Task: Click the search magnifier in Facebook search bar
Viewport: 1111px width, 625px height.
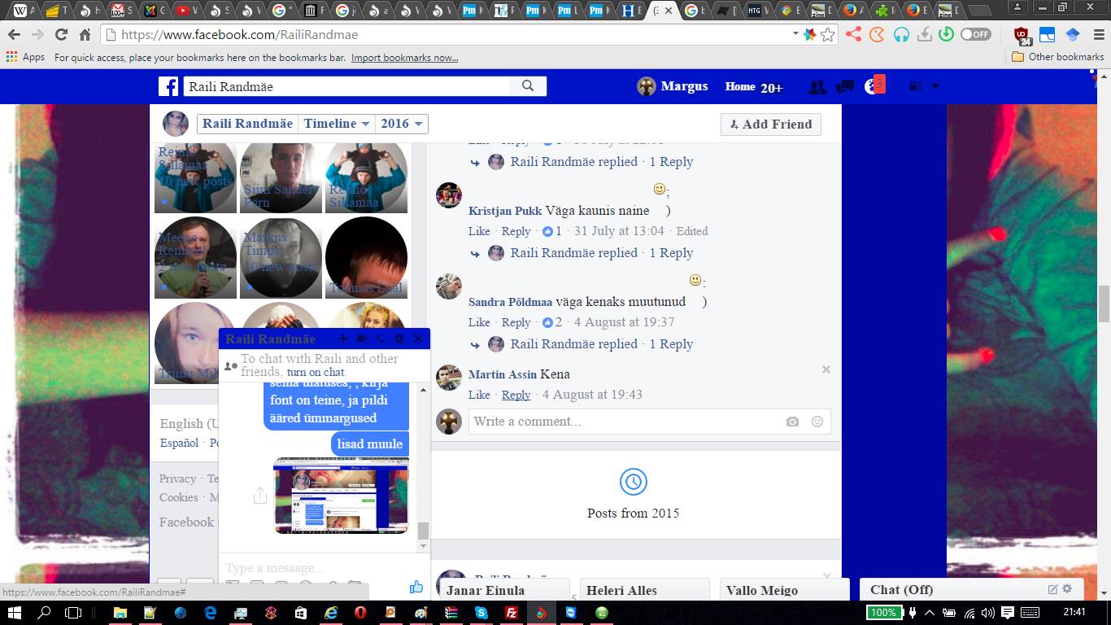Action: point(528,86)
